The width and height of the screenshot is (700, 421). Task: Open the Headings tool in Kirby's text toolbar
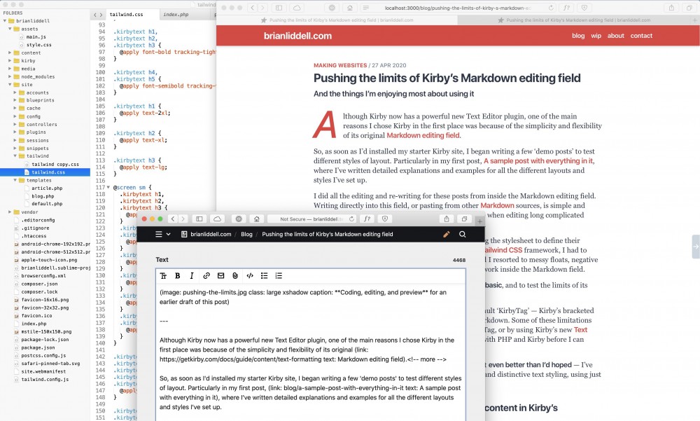coord(163,276)
